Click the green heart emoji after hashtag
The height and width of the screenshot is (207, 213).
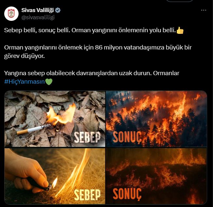pyautogui.click(x=49, y=82)
